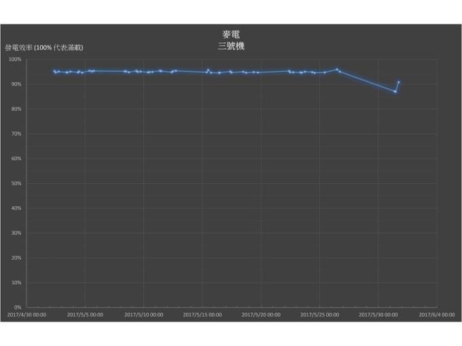The height and width of the screenshot is (346, 462).
Task: Select the last data point near 91%
Action: (399, 82)
